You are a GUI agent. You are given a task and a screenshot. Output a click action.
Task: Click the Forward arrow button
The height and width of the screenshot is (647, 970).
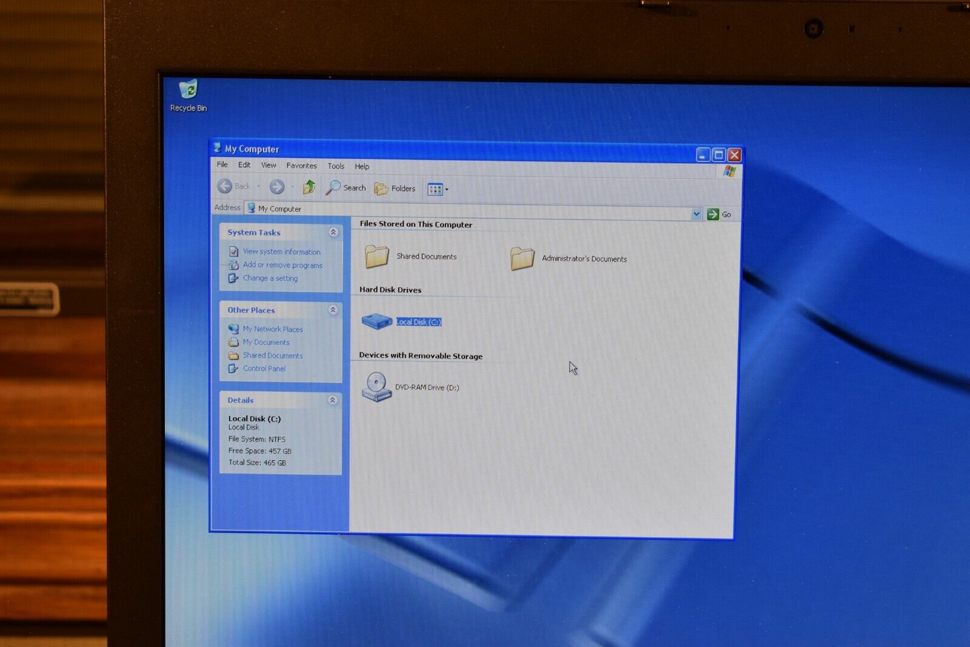coord(277,187)
